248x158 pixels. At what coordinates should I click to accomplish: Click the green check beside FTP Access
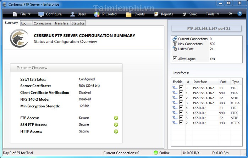[116, 118]
